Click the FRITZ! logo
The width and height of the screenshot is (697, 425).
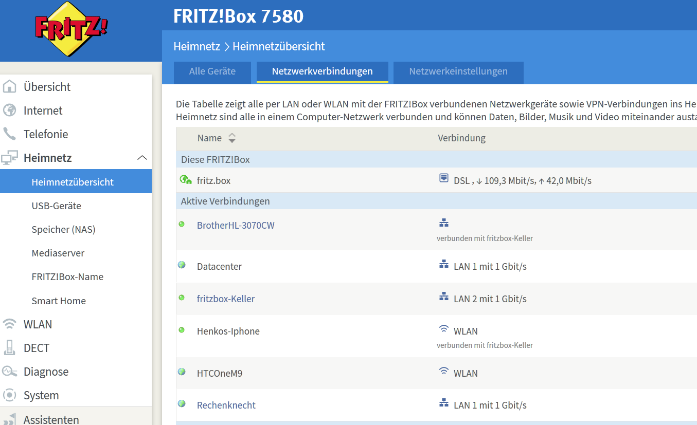pos(71,28)
